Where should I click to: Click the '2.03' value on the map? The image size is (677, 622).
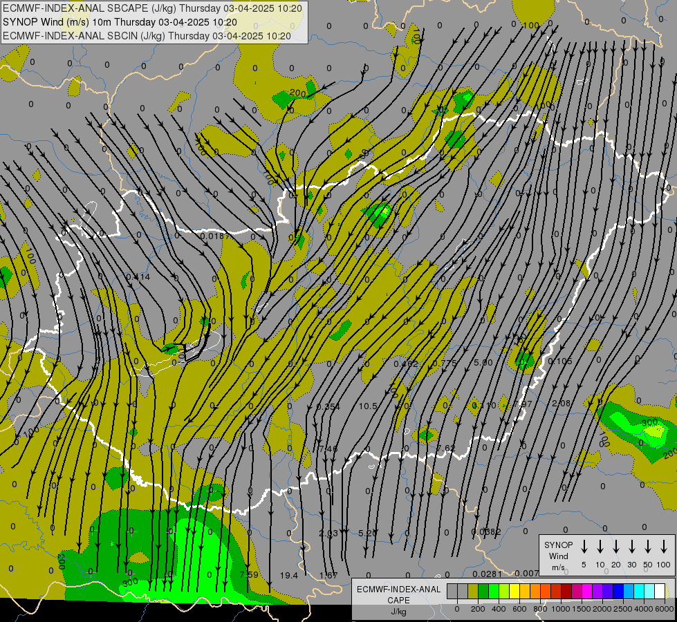point(328,534)
